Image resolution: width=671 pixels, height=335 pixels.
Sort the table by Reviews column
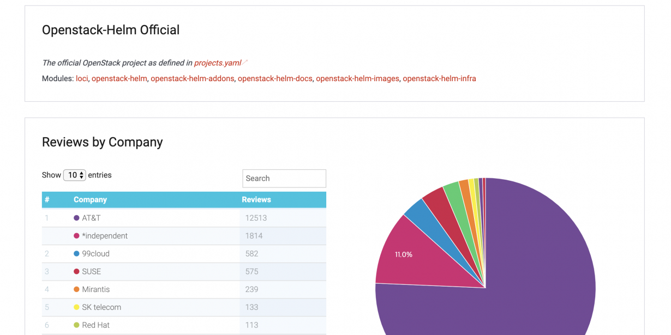[256, 199]
